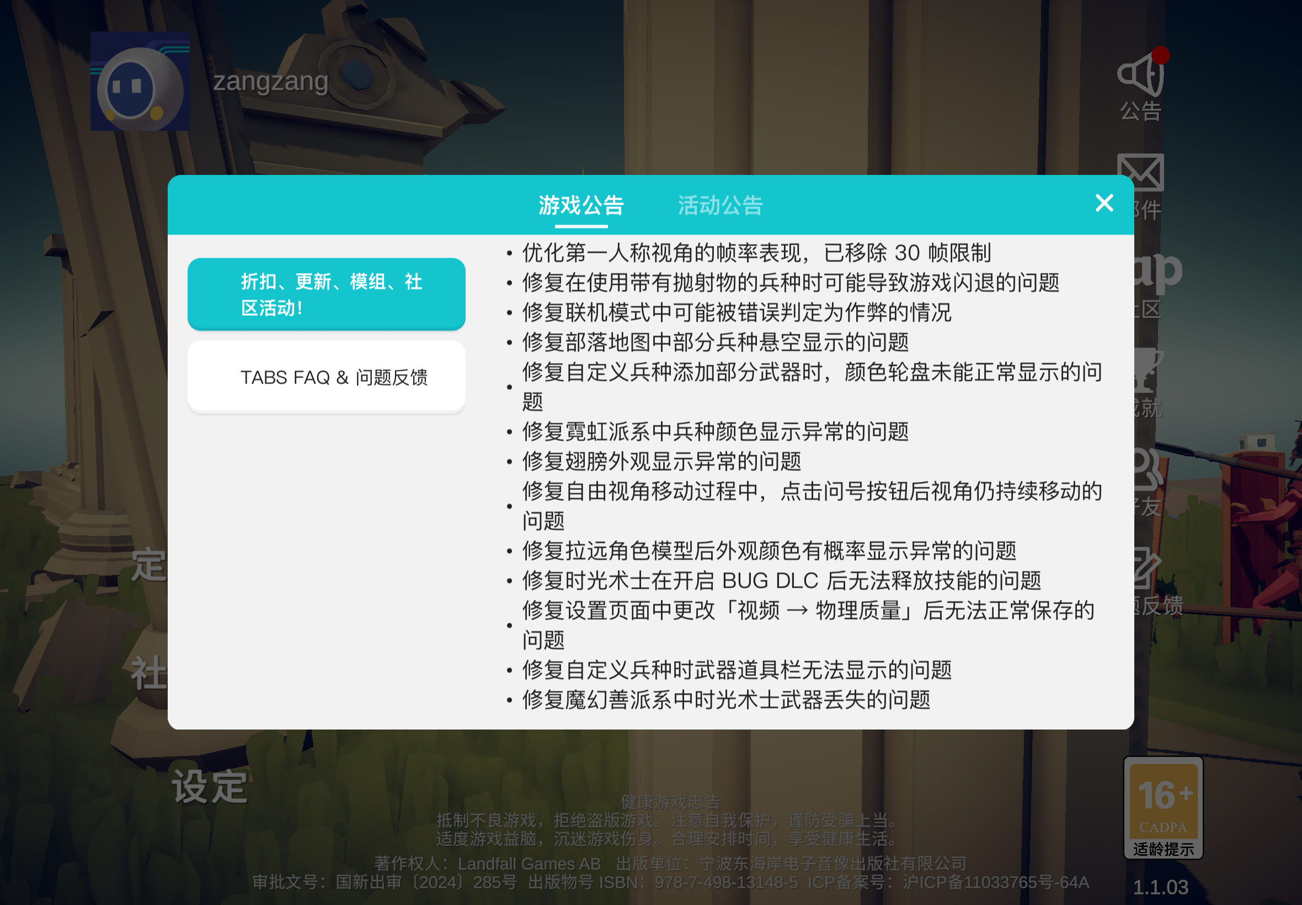Switch to the 游戏公告 tab
Image resolution: width=1302 pixels, height=905 pixels.
coord(580,205)
